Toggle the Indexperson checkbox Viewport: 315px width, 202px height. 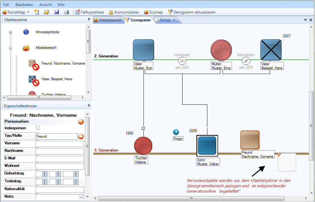(x=38, y=128)
